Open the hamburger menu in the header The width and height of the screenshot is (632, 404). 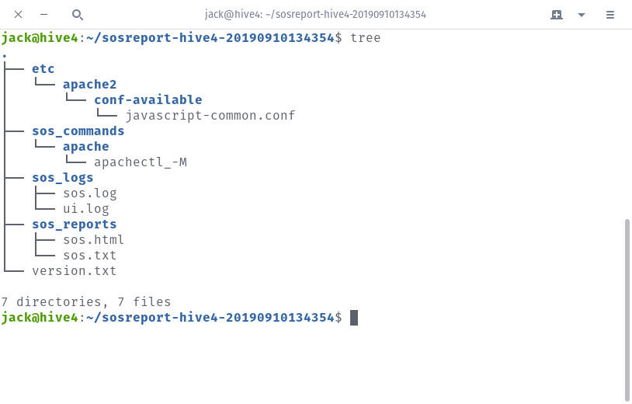pyautogui.click(x=609, y=15)
